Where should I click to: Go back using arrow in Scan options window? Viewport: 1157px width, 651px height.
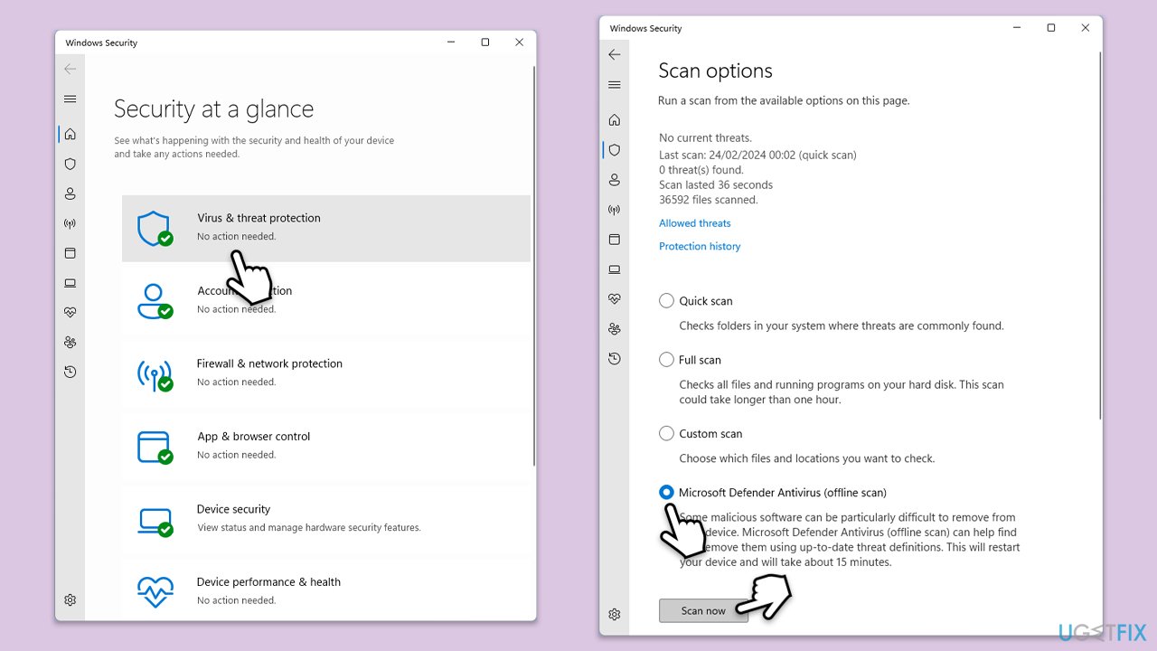pos(615,55)
